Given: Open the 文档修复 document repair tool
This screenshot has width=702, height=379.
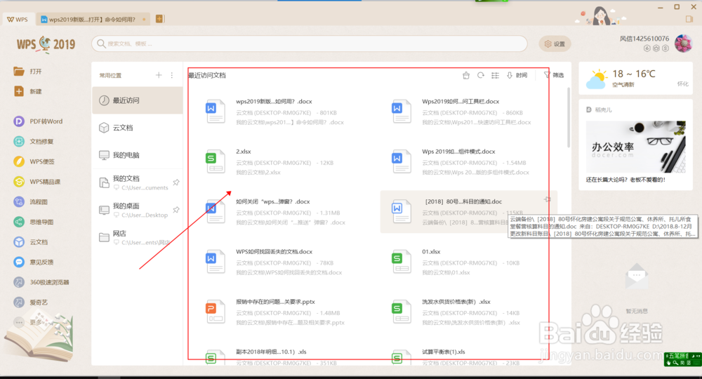Looking at the screenshot, I should [x=34, y=141].
